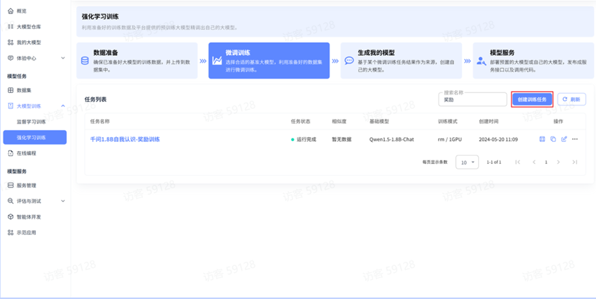The width and height of the screenshot is (596, 299).
Task: Go to the next page
Action: click(x=558, y=162)
